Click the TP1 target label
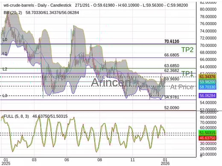 click(187, 74)
